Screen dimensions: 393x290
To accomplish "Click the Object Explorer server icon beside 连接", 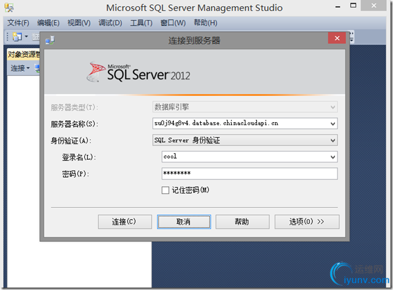I will 37,68.
